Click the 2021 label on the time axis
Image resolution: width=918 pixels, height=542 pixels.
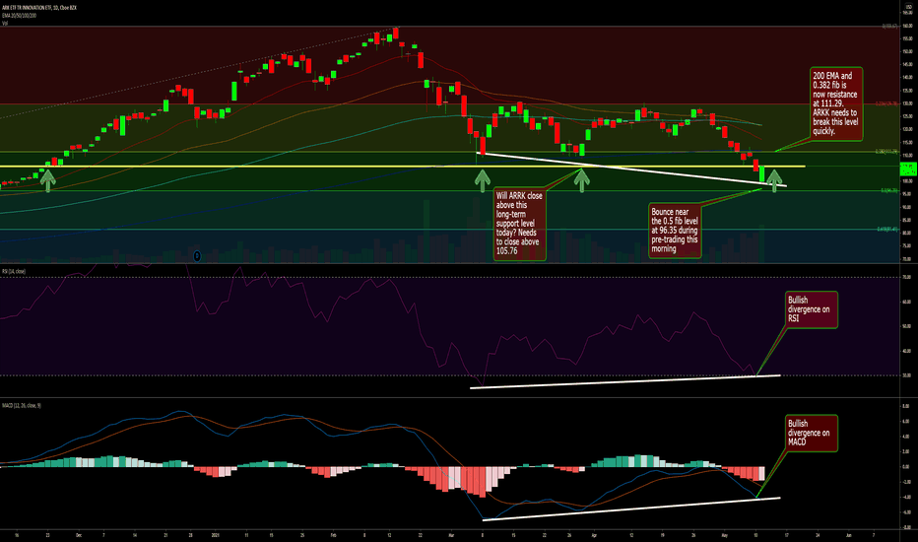coord(215,535)
